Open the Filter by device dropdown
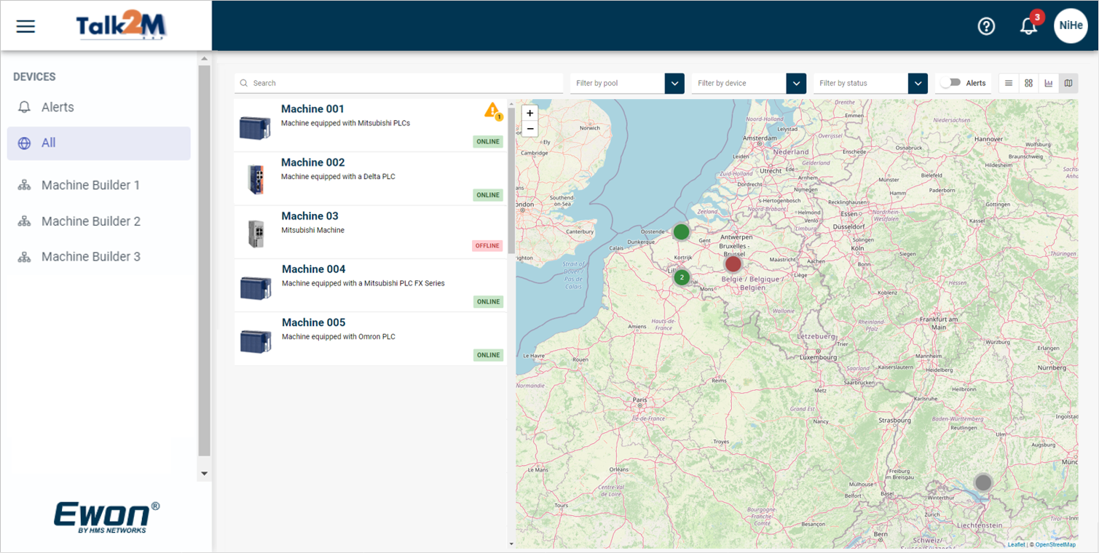This screenshot has width=1099, height=553. click(749, 83)
